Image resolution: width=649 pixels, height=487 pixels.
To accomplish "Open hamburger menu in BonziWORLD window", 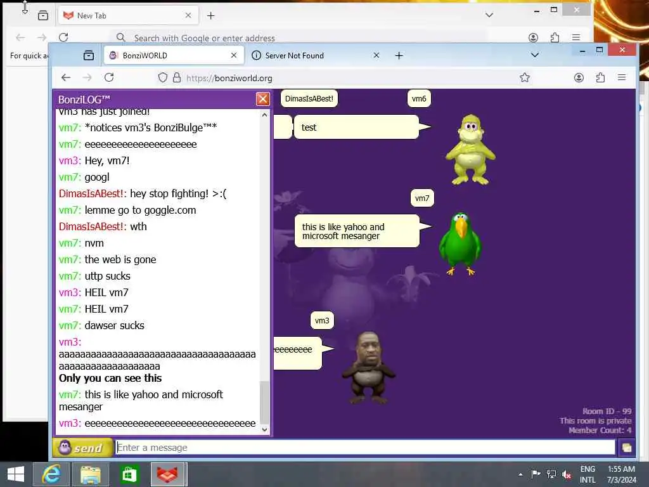I will click(621, 77).
